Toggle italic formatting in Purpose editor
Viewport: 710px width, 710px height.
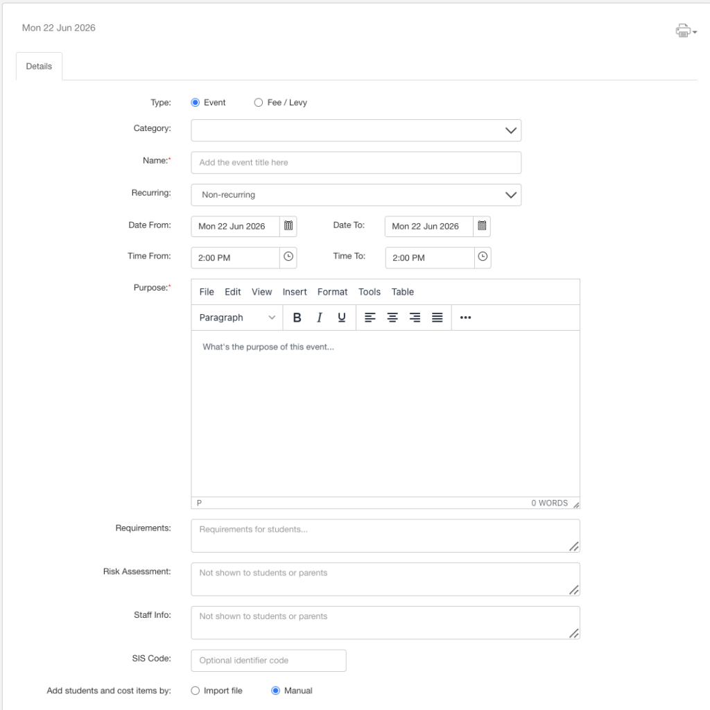click(x=319, y=318)
